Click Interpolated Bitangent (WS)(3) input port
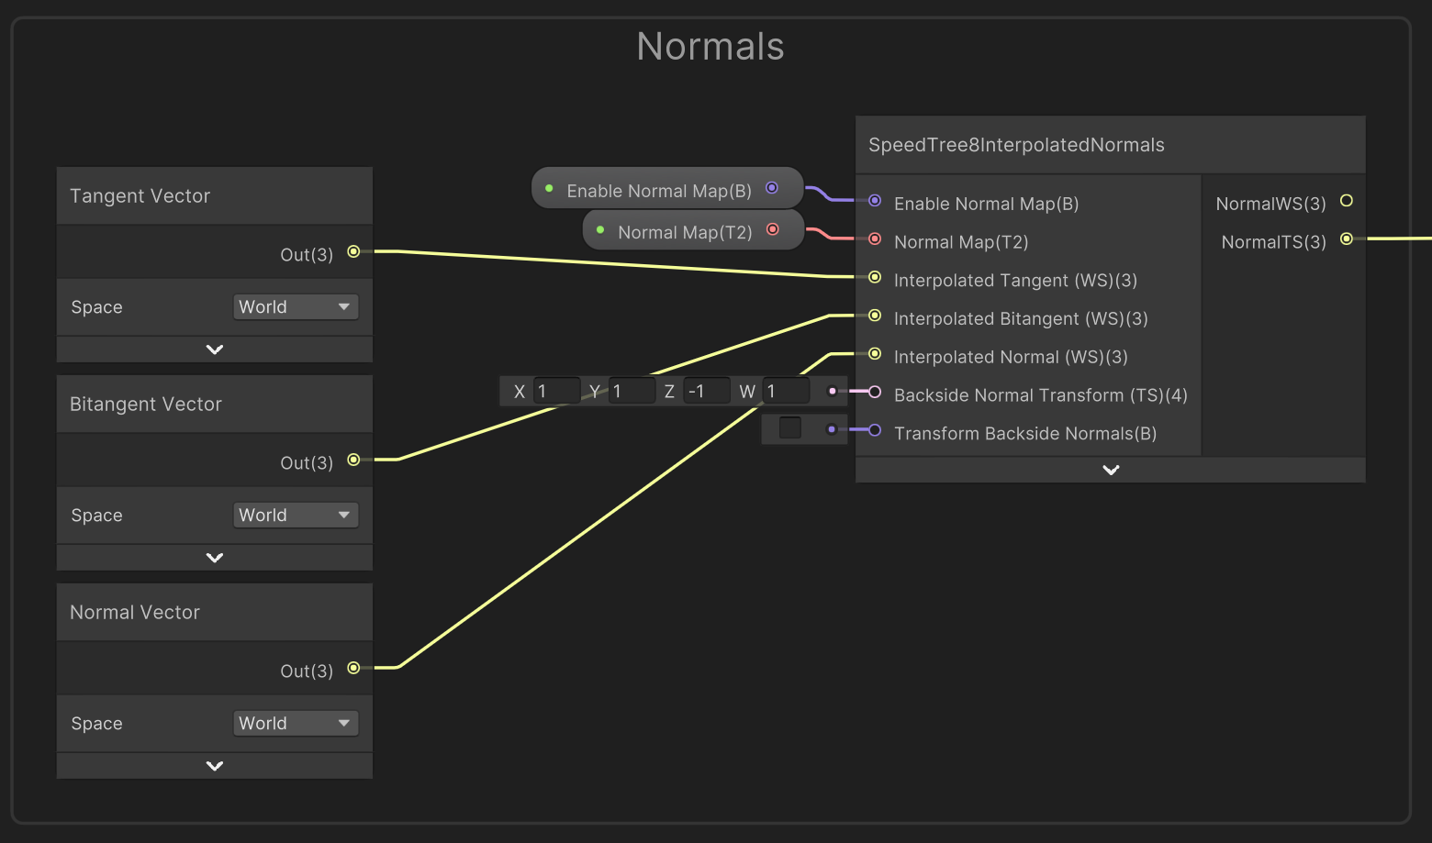 coord(875,316)
